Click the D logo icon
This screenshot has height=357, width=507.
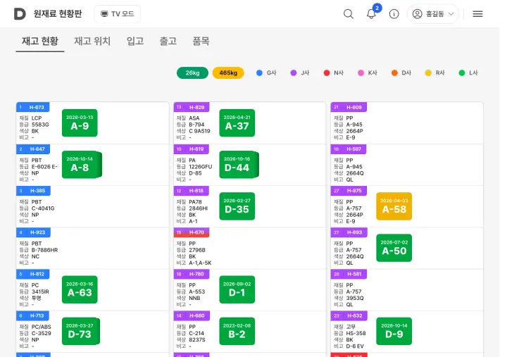[20, 14]
